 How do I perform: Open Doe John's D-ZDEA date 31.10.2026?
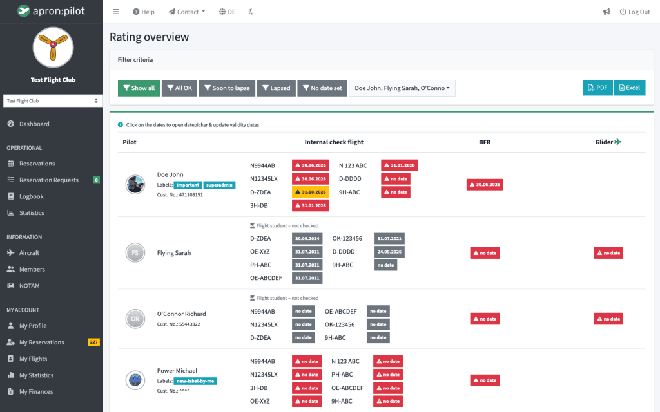pyautogui.click(x=311, y=192)
